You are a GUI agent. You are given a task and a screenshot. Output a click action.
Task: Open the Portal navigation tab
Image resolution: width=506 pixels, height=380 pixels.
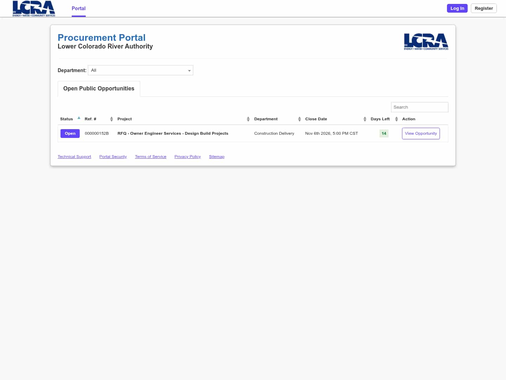(x=79, y=8)
